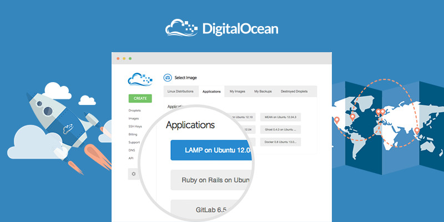Click the DigitalOcean header logo at top
The width and height of the screenshot is (444, 222).
(221, 28)
